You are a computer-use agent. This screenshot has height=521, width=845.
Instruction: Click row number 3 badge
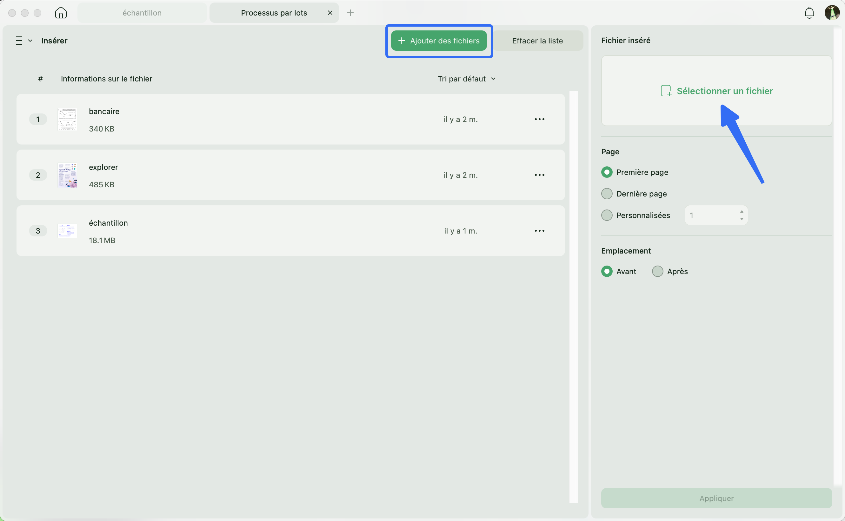pos(38,231)
